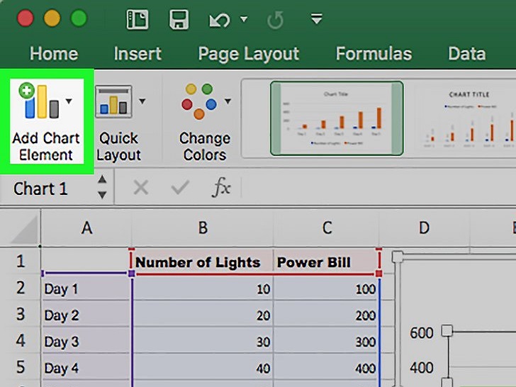Select column B header
This screenshot has width=516, height=387.
(203, 228)
